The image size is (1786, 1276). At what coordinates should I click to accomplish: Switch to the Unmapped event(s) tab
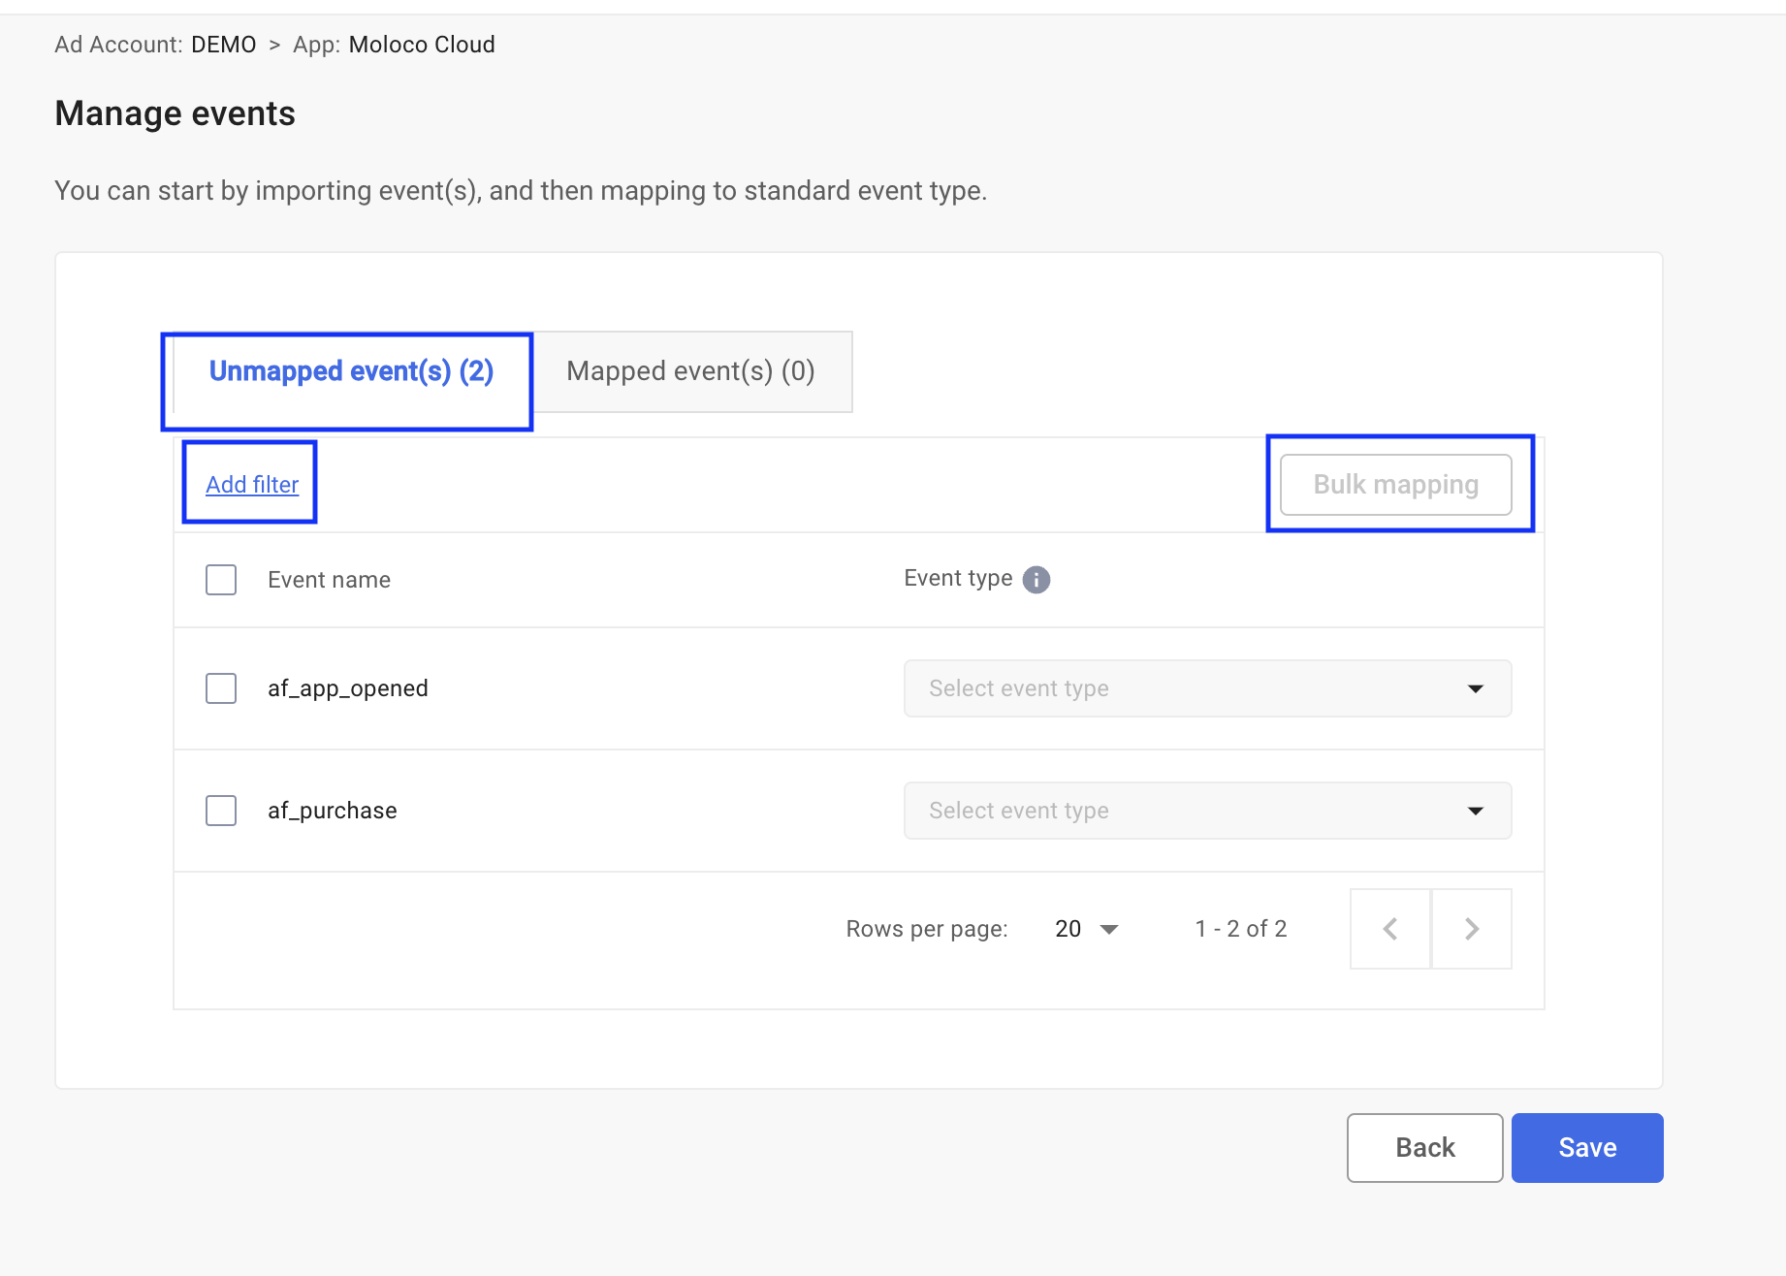[x=351, y=371]
